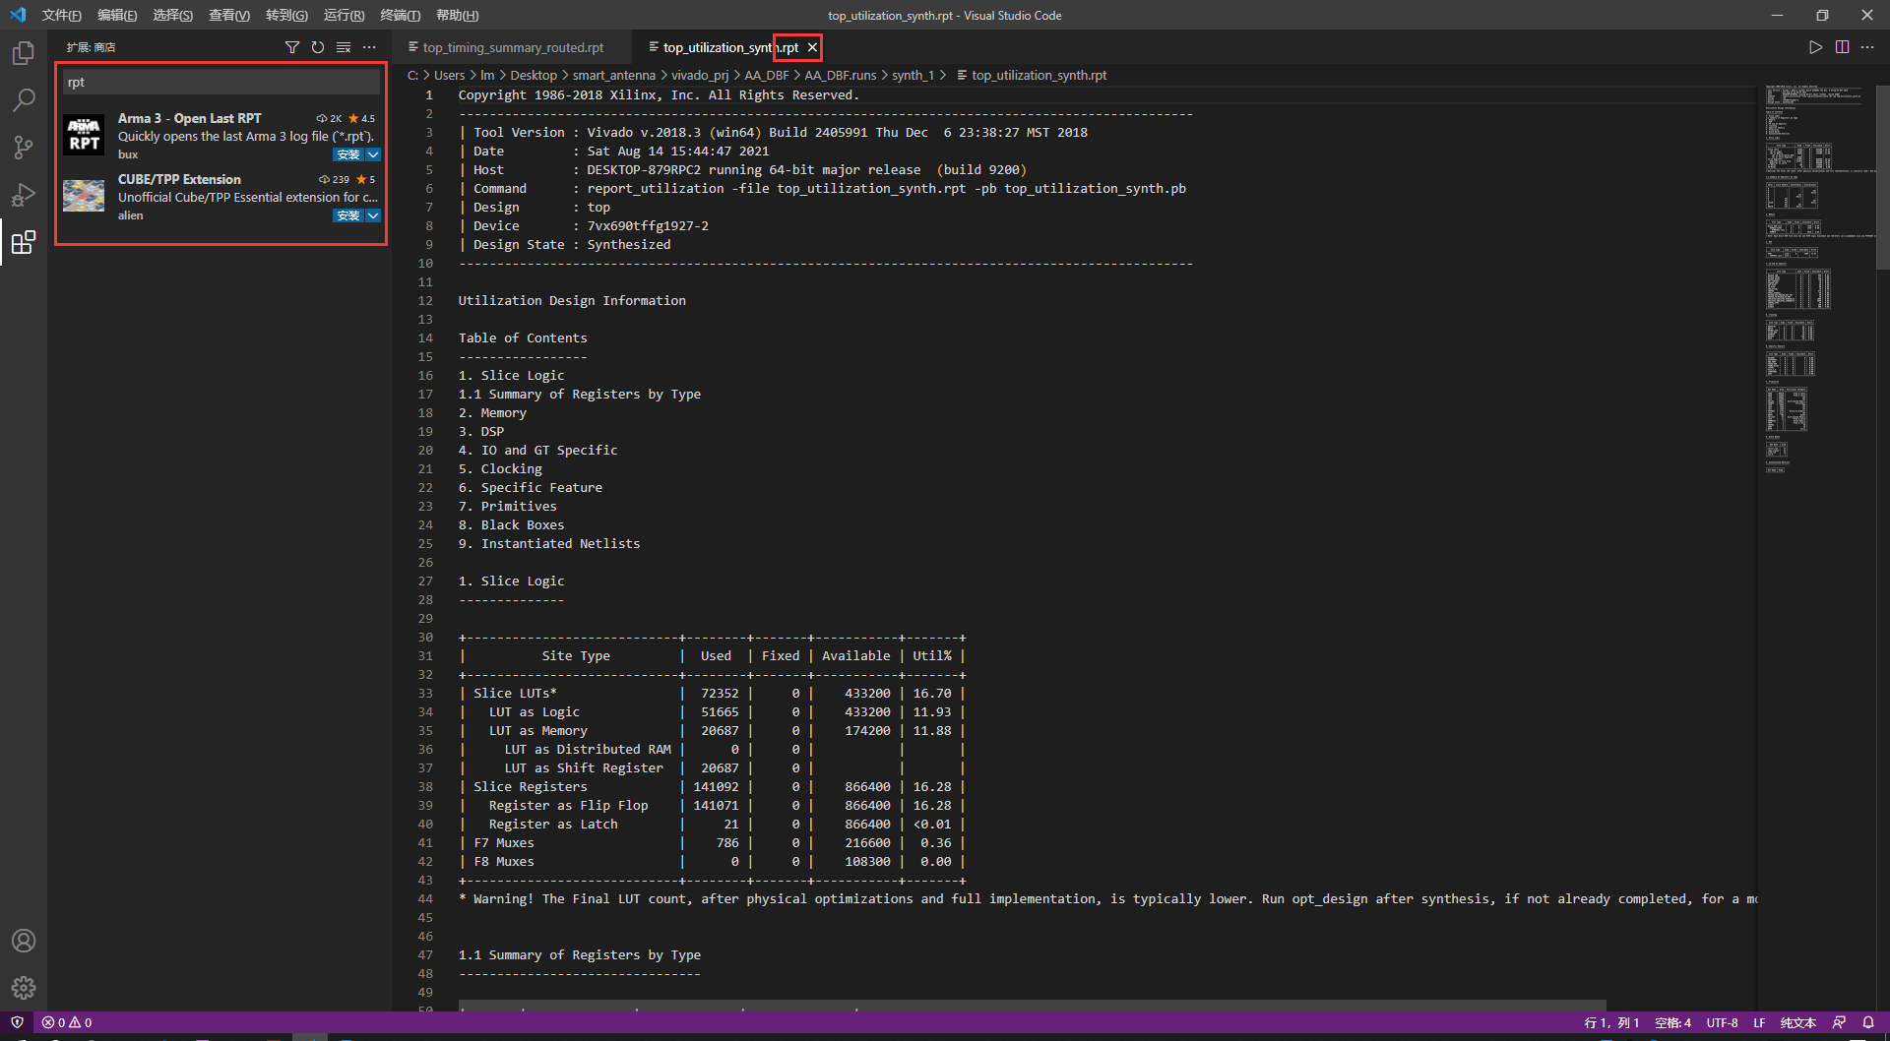Click the 'Register as Flip Flop' row
This screenshot has width=1890, height=1041.
pos(711,805)
